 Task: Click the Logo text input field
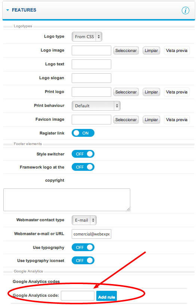(91, 64)
